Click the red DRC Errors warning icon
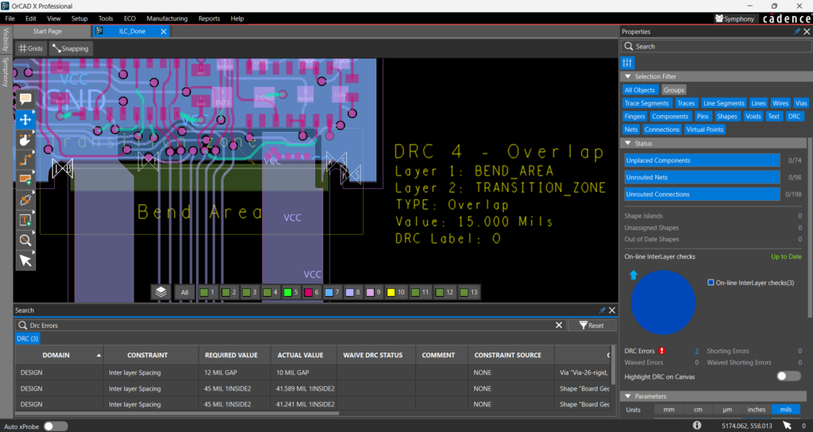The image size is (813, 432). 661,350
